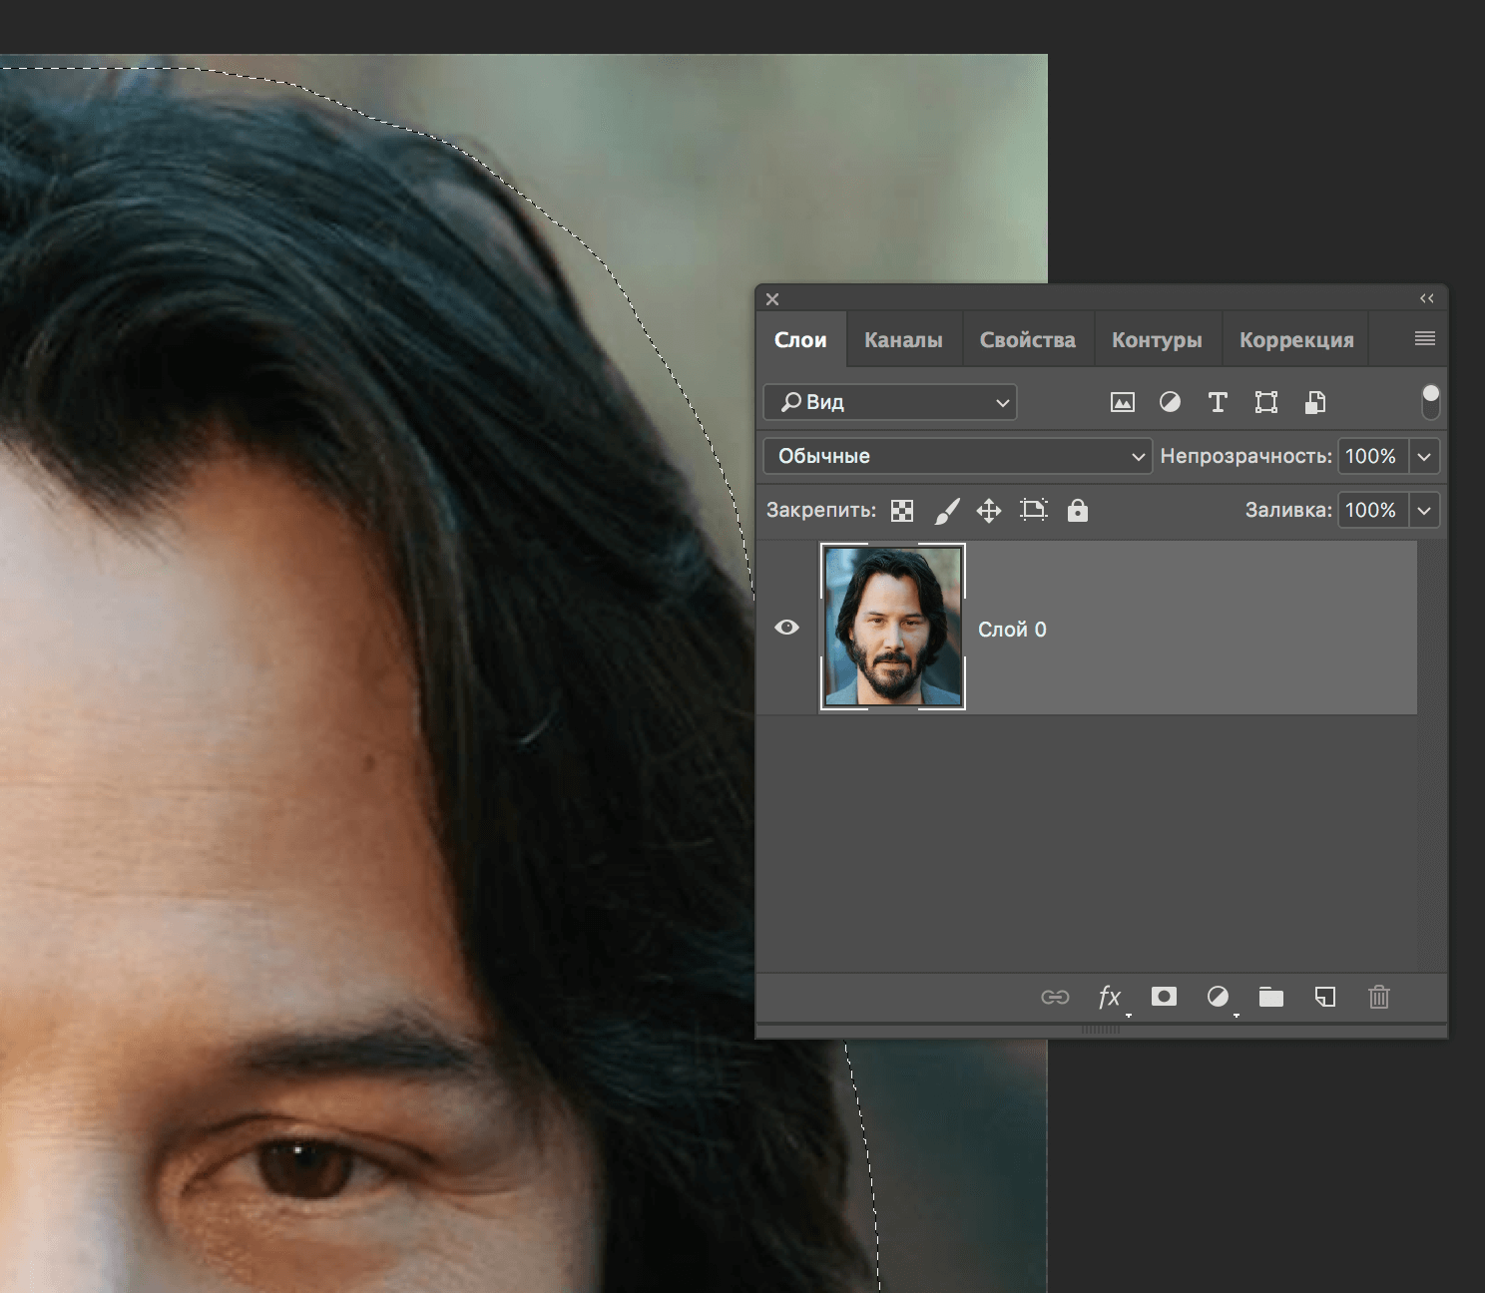Close the floating layers panel
Viewport: 1485px width, 1293px height.
click(772, 299)
